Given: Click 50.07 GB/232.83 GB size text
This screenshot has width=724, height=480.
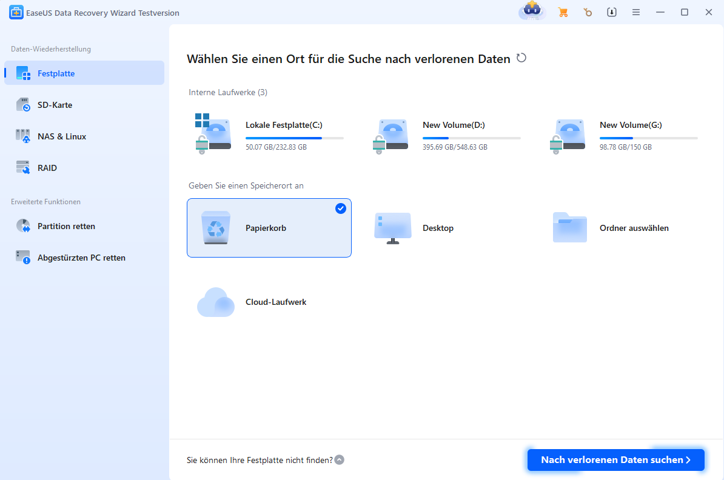Looking at the screenshot, I should coord(276,147).
